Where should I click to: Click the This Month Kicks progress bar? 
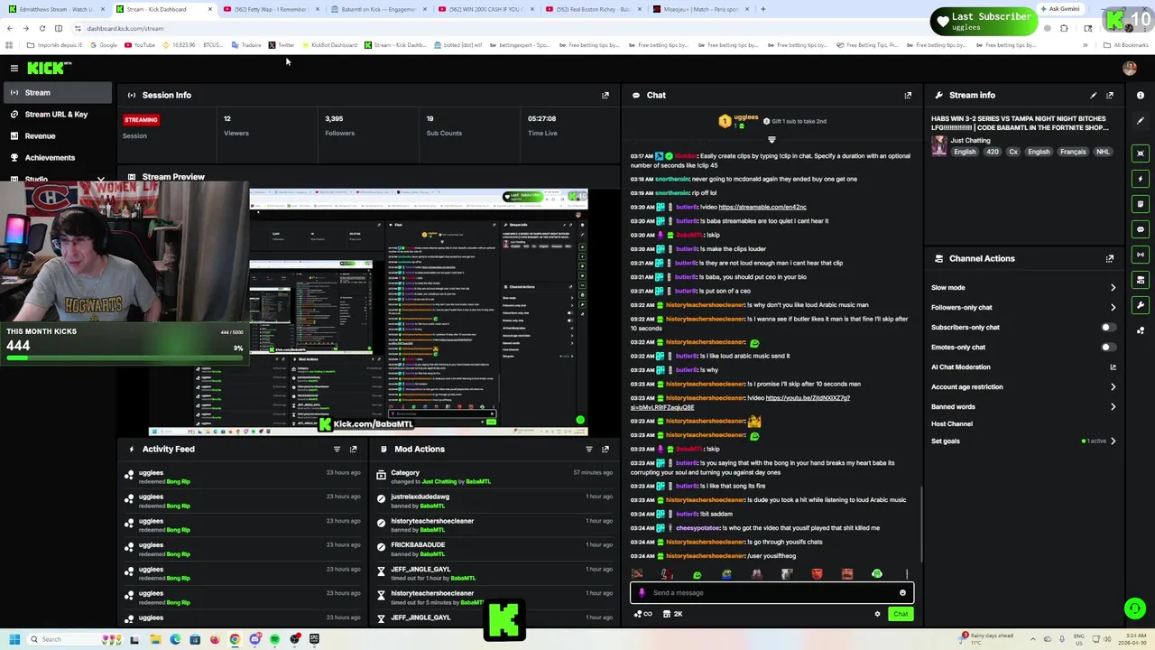125,357
